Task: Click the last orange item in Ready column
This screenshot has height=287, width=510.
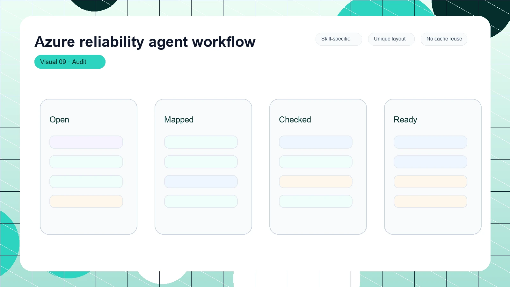Action: [430, 202]
